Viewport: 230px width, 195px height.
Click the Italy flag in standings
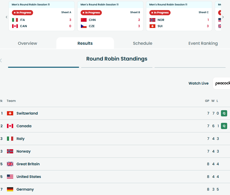10,139
